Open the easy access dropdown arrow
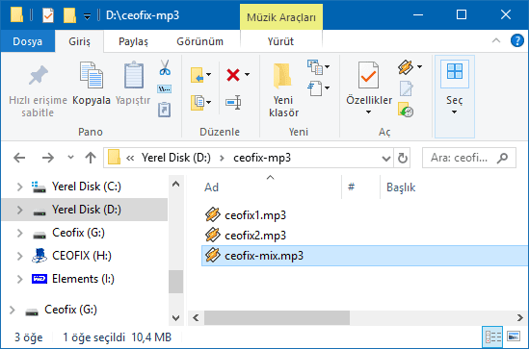Image resolution: width=529 pixels, height=349 pixels. pyautogui.click(x=328, y=88)
